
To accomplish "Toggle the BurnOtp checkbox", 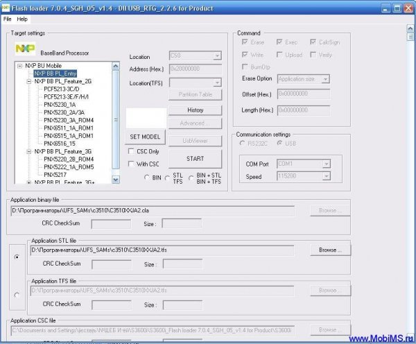I will 245,67.
